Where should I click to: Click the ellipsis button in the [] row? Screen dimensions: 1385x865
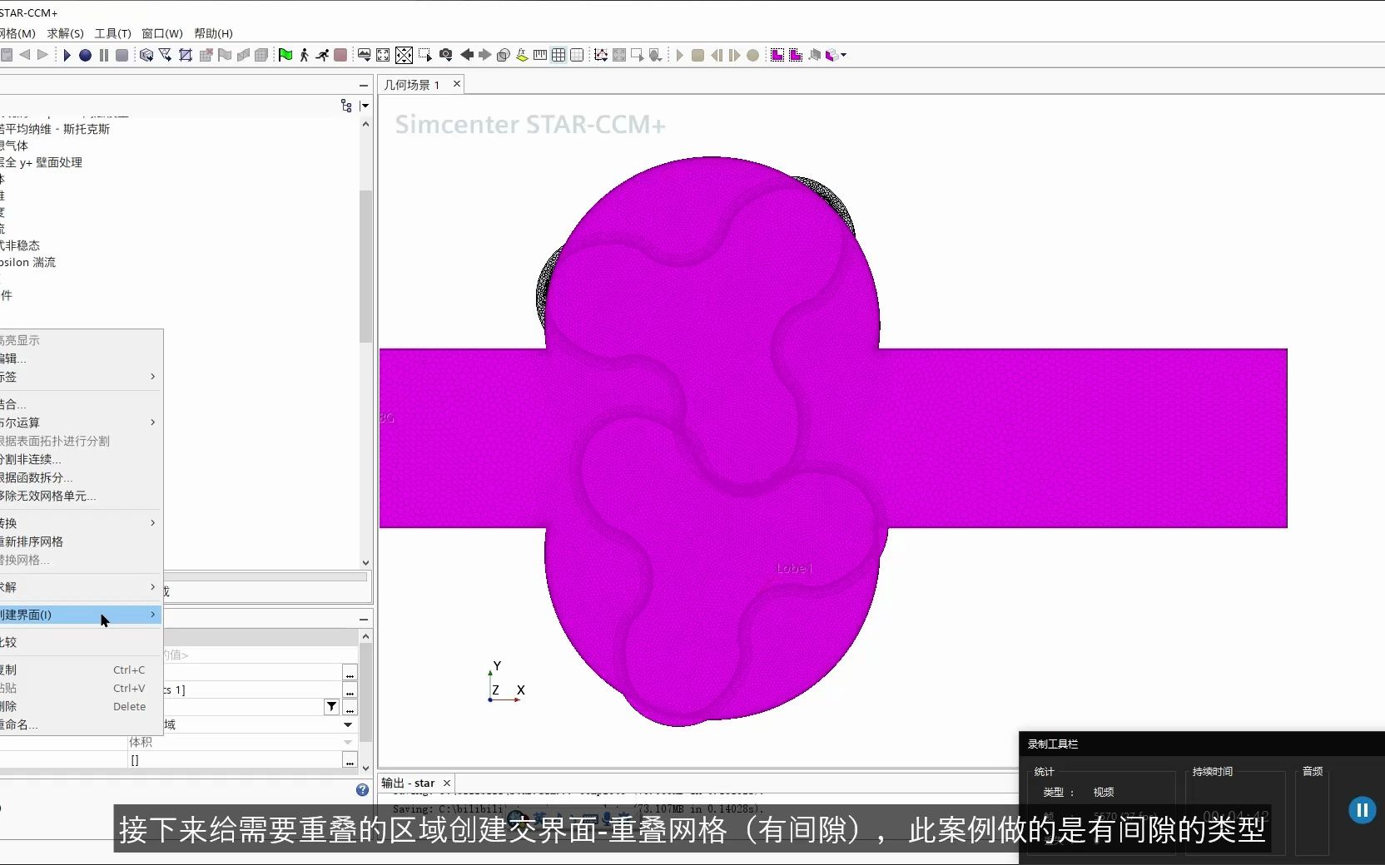coord(350,760)
